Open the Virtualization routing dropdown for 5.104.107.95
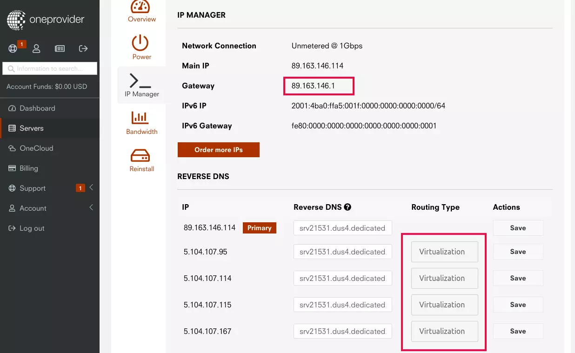575x353 pixels. tap(444, 252)
